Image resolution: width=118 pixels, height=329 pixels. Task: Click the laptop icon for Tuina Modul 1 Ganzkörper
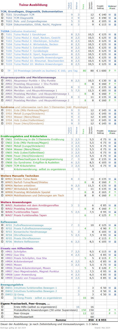coord(115,34)
